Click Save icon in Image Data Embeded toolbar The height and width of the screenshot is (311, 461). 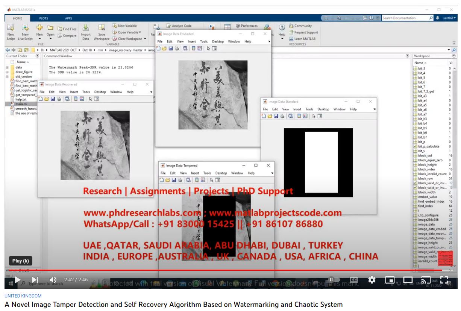coord(170,48)
